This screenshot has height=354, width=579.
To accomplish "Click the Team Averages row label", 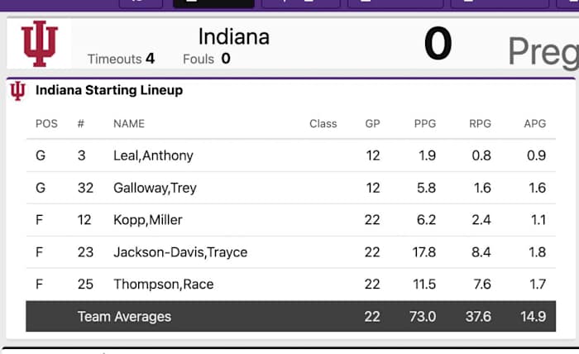I will tap(124, 317).
